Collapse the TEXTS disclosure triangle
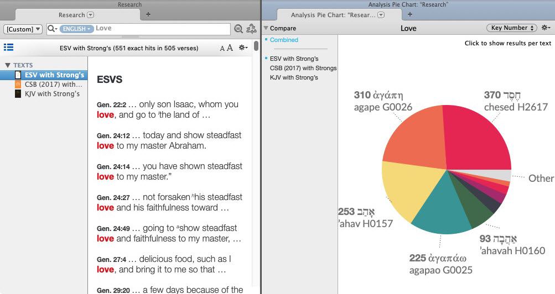555x294 pixels. click(8, 65)
